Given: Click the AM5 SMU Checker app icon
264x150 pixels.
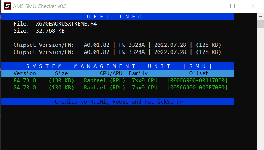Looking at the screenshot, I should (x=7, y=6).
